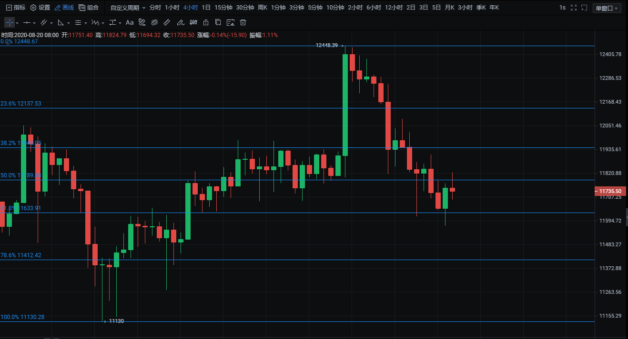The image size is (628, 339).
Task: Click the candlestick pattern tool icon
Action: coord(193,22)
